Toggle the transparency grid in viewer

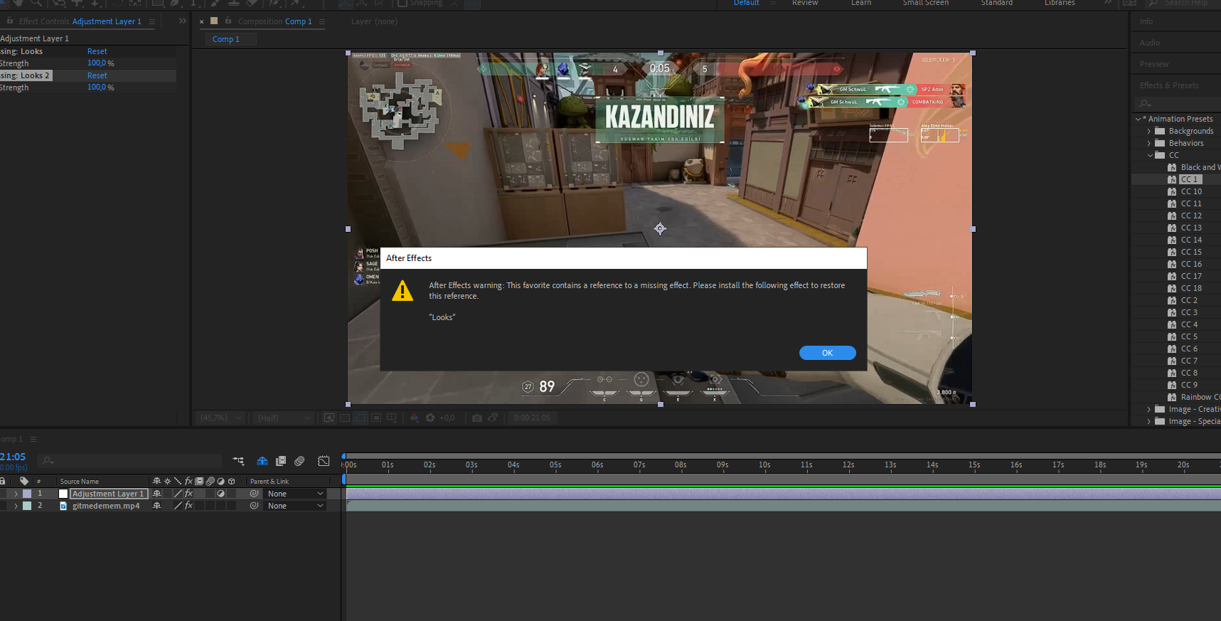coord(345,418)
